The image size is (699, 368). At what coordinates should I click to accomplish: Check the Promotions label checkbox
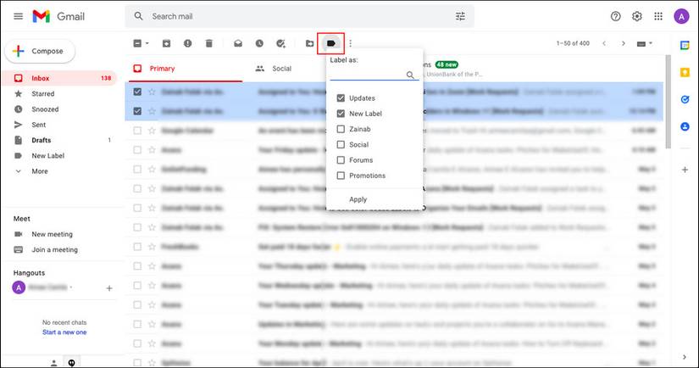(x=341, y=176)
